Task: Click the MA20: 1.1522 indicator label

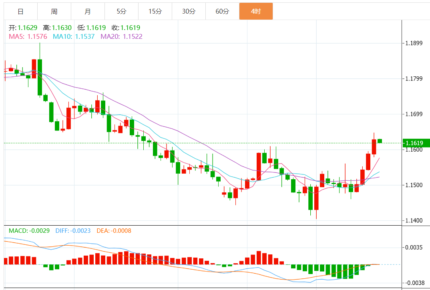Action: [x=121, y=36]
